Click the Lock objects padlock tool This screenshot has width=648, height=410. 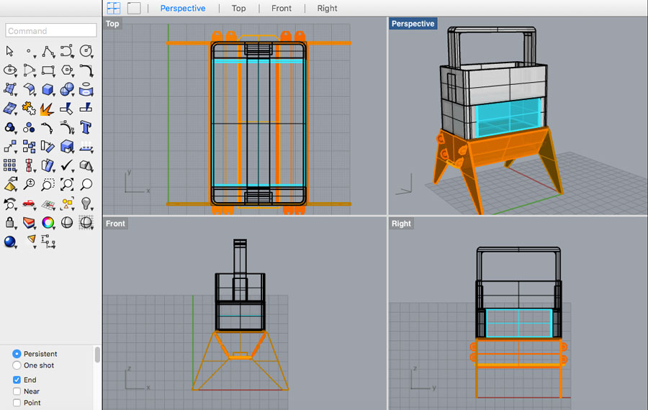[10, 222]
